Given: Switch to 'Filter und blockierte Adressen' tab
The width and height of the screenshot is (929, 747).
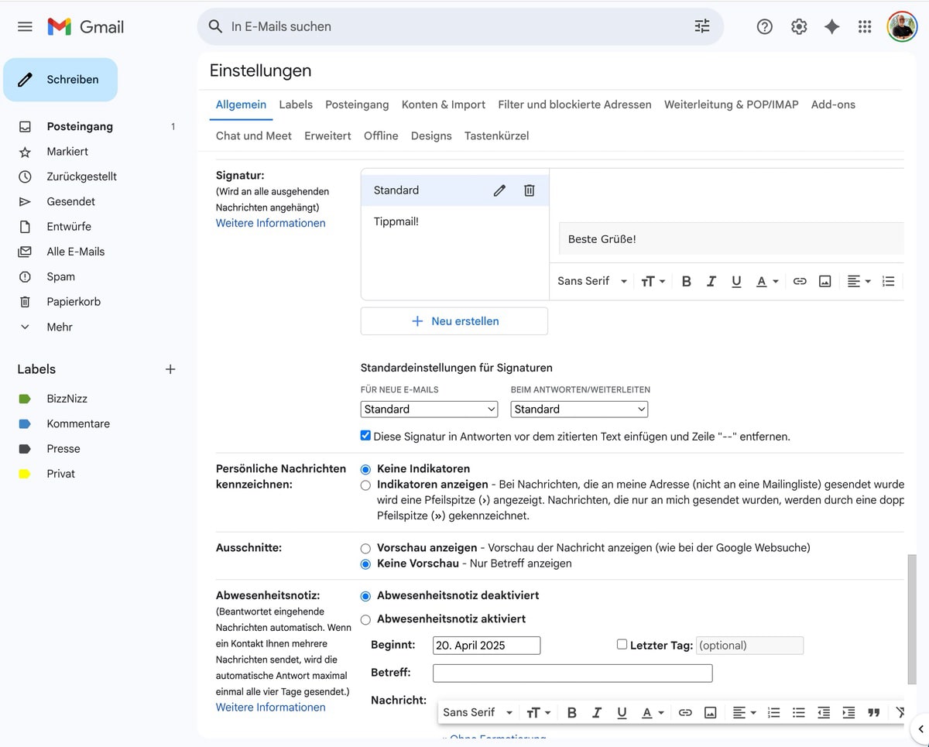Looking at the screenshot, I should (x=574, y=105).
